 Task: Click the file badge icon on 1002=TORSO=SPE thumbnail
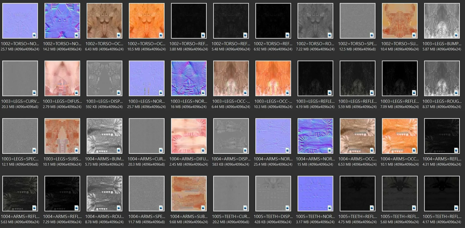point(372,35)
